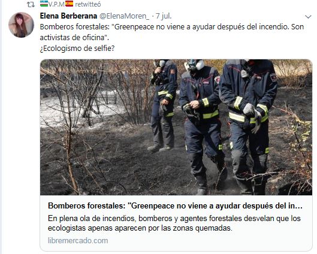
Task: Open the bold card headline 'Bomberos forestales: Greenpeace...'
Action: (176, 206)
